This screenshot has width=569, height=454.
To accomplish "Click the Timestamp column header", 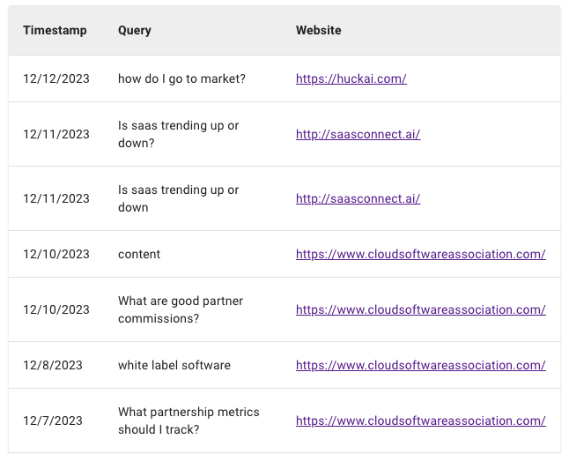I will [55, 30].
